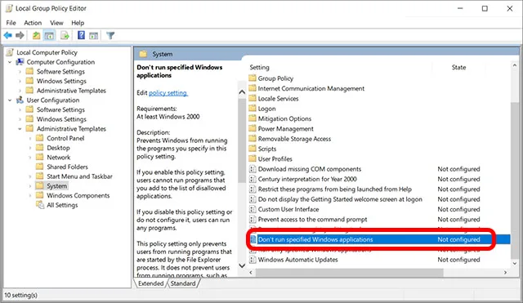Expand the Control Panel tree node

(x=29, y=138)
